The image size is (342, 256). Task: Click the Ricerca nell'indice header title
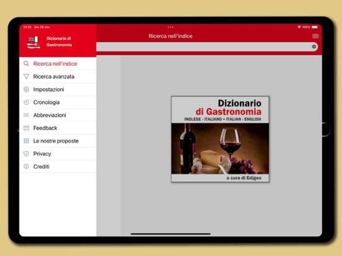[170, 36]
